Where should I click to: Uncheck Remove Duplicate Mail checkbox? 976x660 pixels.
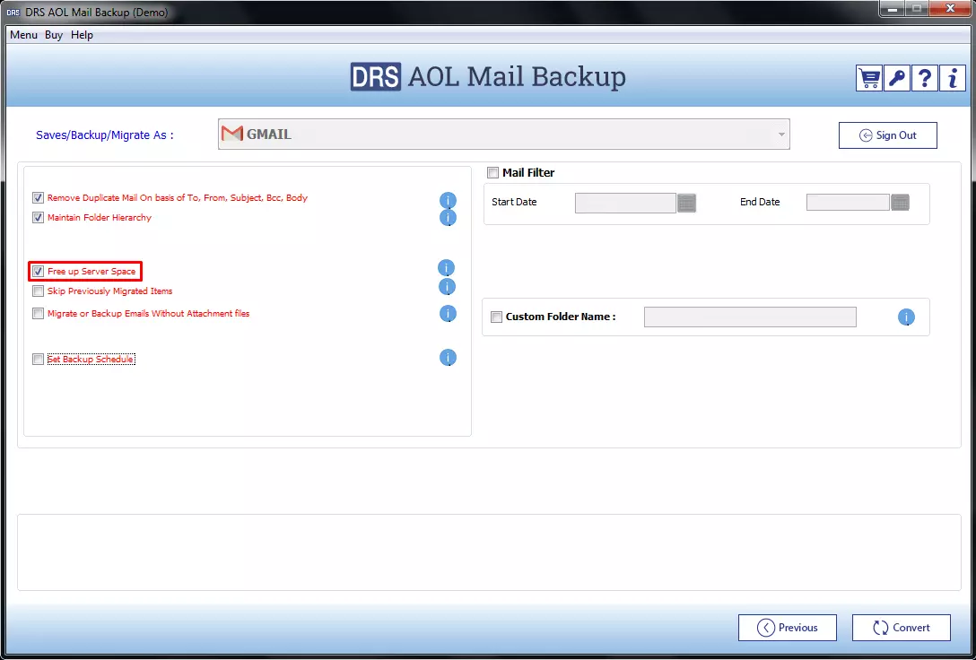pyautogui.click(x=39, y=198)
